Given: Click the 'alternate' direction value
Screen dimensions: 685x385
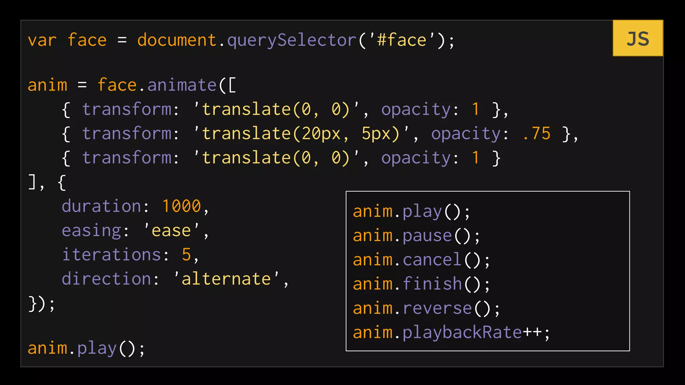Looking at the screenshot, I should (x=226, y=279).
